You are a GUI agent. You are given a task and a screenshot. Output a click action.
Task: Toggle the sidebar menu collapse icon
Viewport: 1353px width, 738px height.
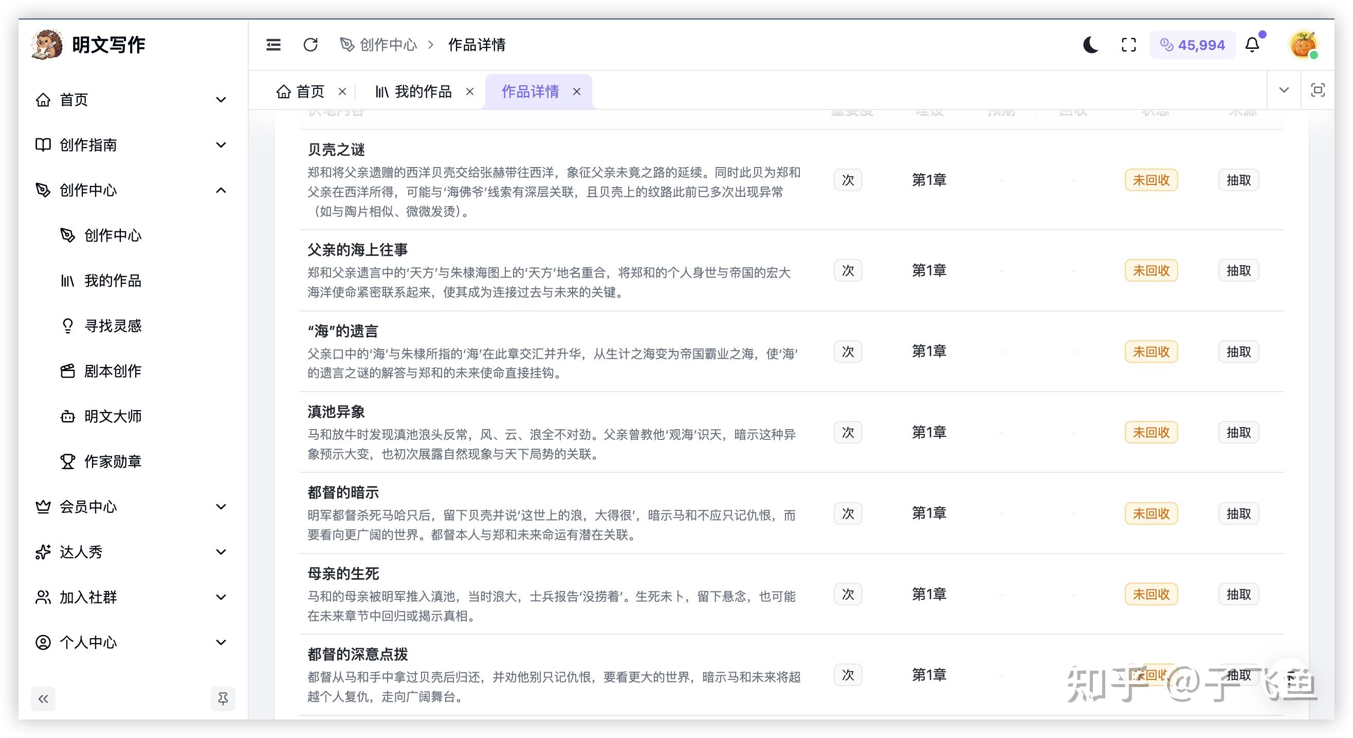(x=273, y=45)
